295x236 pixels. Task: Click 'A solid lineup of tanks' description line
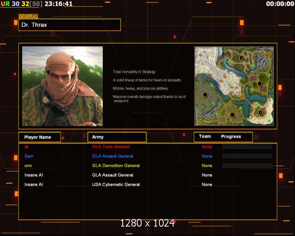pos(147,80)
